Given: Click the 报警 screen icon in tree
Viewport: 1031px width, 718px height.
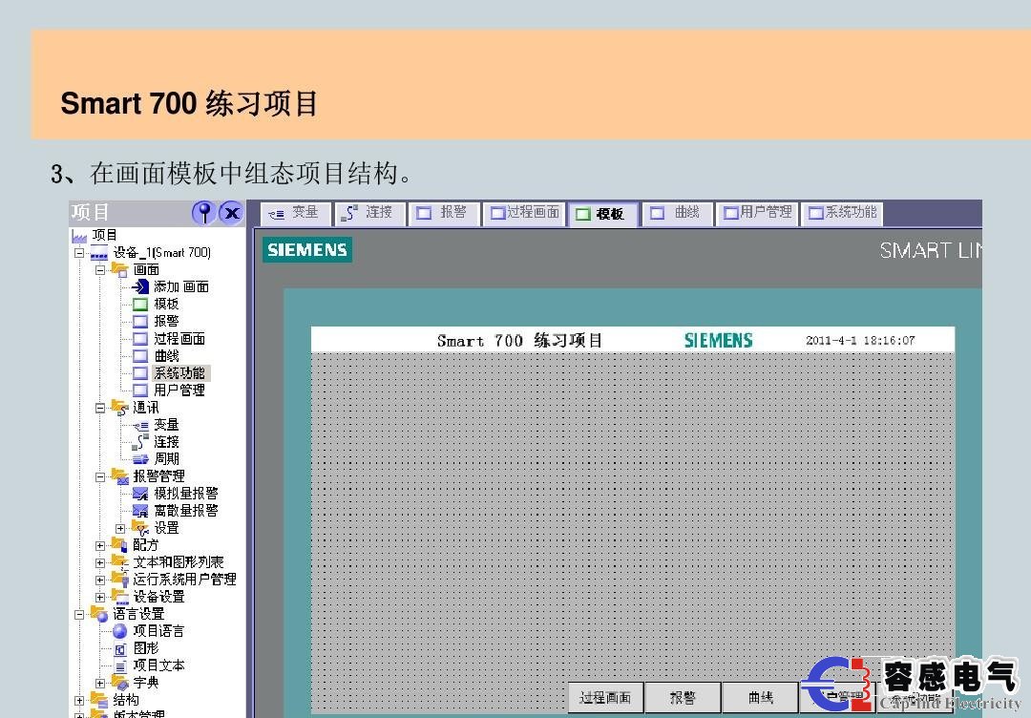Looking at the screenshot, I should pos(140,321).
